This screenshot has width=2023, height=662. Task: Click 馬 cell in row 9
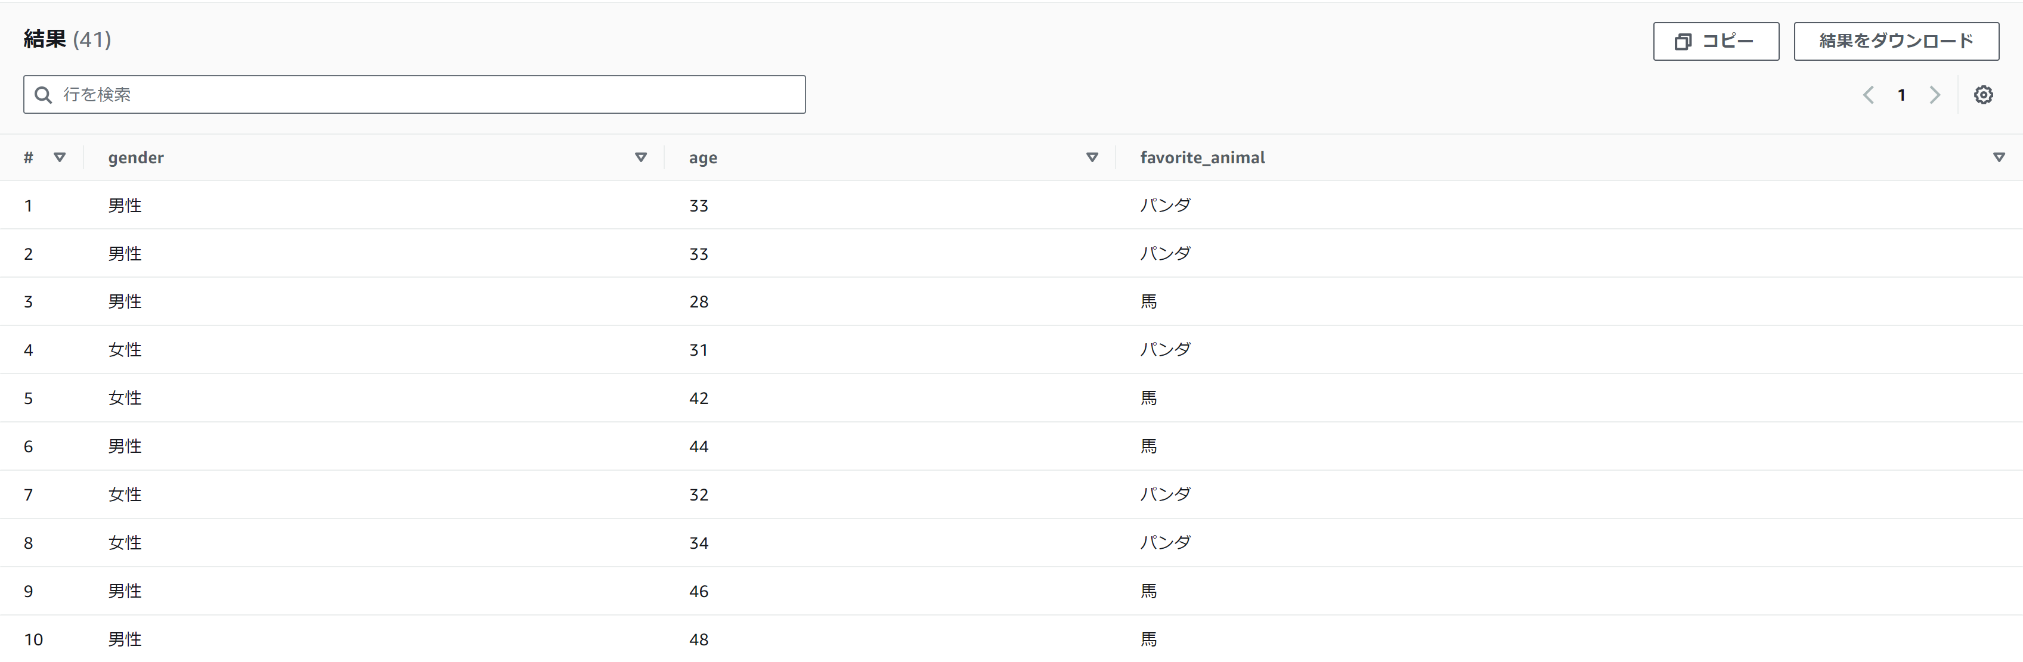coord(1148,591)
